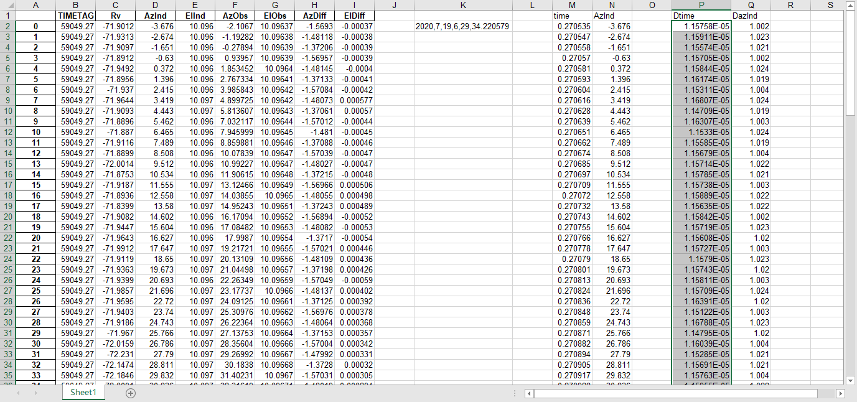Click the left arrow of the horizontal scrollbar

pos(530,393)
